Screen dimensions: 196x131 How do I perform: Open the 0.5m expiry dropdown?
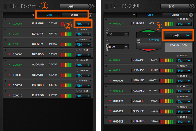tap(119, 47)
